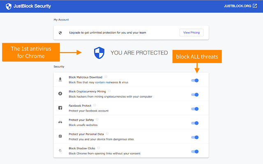263x164 pixels.
Task: Click the Block Shadow Clicks hand icon
Action: pos(60,151)
